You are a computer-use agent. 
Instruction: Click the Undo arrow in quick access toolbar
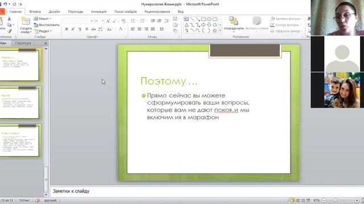[x=5, y=4]
